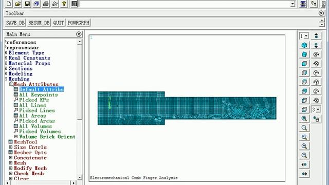Expand Volume Brick Orient node
Screen dimensions: 329x185
pyautogui.click(x=16, y=137)
